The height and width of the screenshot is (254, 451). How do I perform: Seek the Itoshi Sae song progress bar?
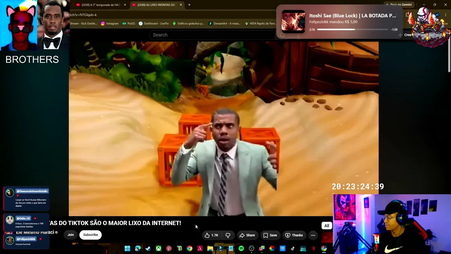[352, 30]
